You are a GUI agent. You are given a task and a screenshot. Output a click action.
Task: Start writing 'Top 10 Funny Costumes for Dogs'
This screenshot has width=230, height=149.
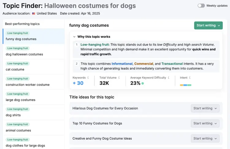[x=205, y=123]
